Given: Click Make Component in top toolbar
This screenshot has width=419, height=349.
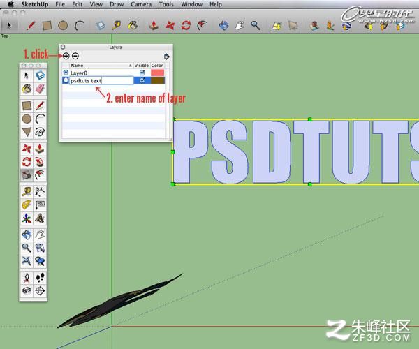Looking at the screenshot, I should [101, 26].
